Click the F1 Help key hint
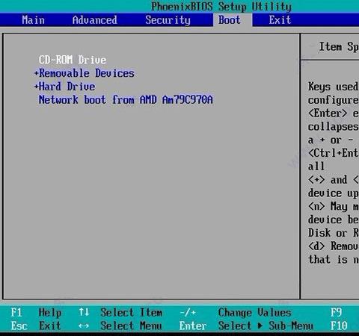The width and height of the screenshot is (359, 336). point(36,312)
